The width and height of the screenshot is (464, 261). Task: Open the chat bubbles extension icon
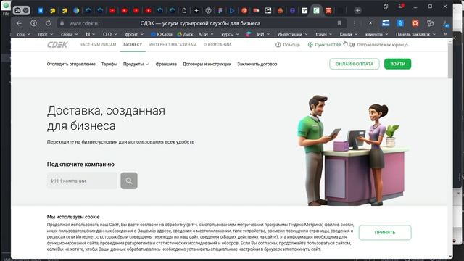point(430,23)
